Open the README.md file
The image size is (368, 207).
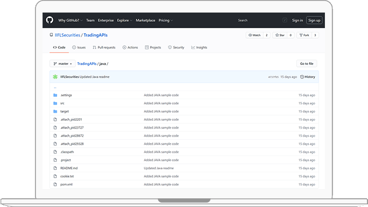click(69, 168)
